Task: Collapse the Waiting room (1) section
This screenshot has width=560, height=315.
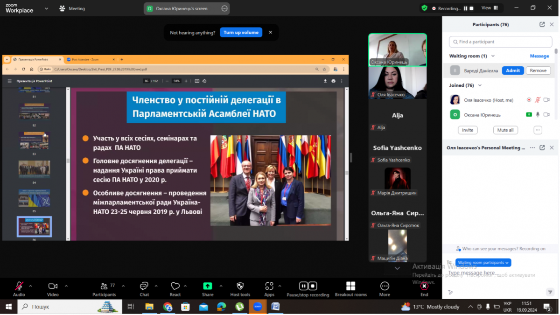Action: (x=493, y=56)
